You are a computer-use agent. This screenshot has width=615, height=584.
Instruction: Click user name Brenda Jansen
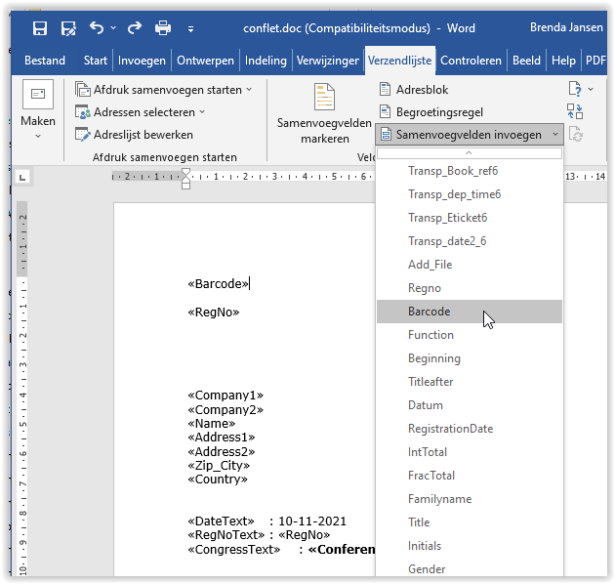tap(566, 27)
